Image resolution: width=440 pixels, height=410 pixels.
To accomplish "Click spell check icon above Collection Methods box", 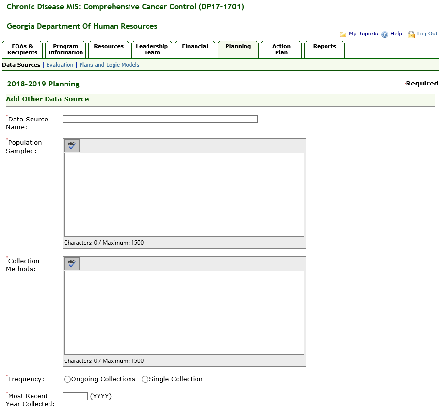I will pyautogui.click(x=72, y=264).
